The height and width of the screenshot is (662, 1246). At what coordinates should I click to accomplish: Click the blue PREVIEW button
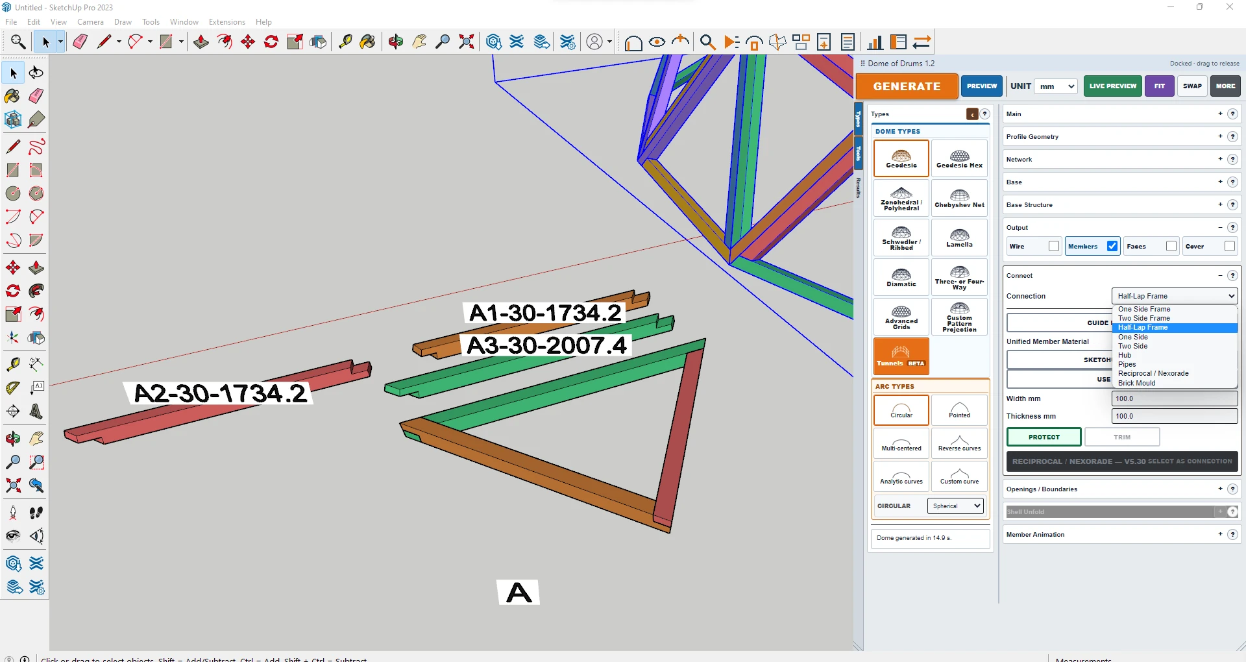pyautogui.click(x=982, y=86)
